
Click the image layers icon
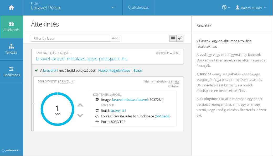click(x=97, y=100)
